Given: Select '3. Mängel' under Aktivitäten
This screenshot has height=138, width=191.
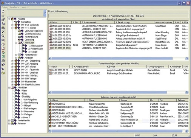Looking at the screenshot, I should pyautogui.click(x=33, y=52).
